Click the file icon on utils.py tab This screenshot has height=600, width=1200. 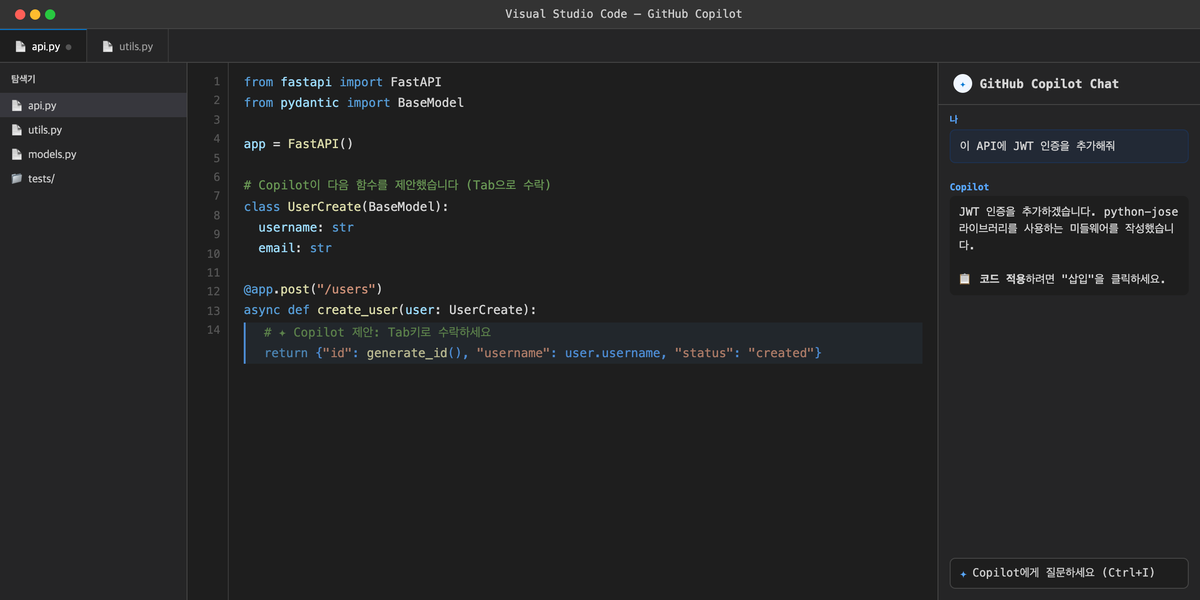(x=107, y=46)
